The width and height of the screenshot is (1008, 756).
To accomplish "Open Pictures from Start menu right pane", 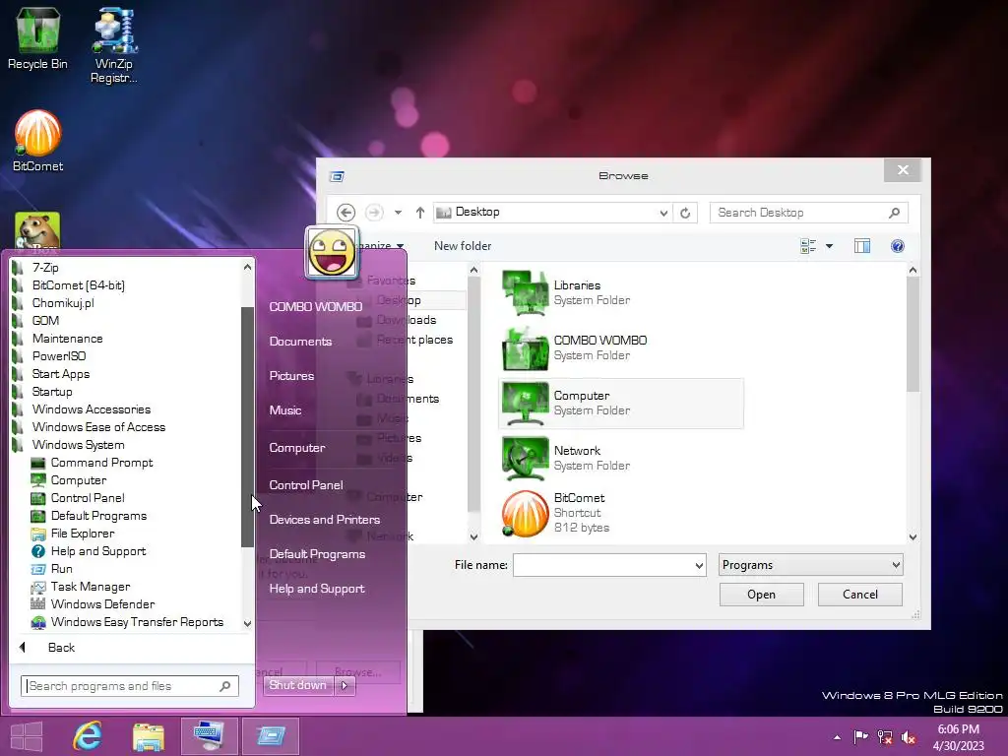I will pos(291,376).
